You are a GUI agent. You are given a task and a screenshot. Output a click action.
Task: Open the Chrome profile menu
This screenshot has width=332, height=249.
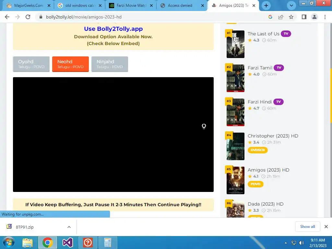[314, 17]
